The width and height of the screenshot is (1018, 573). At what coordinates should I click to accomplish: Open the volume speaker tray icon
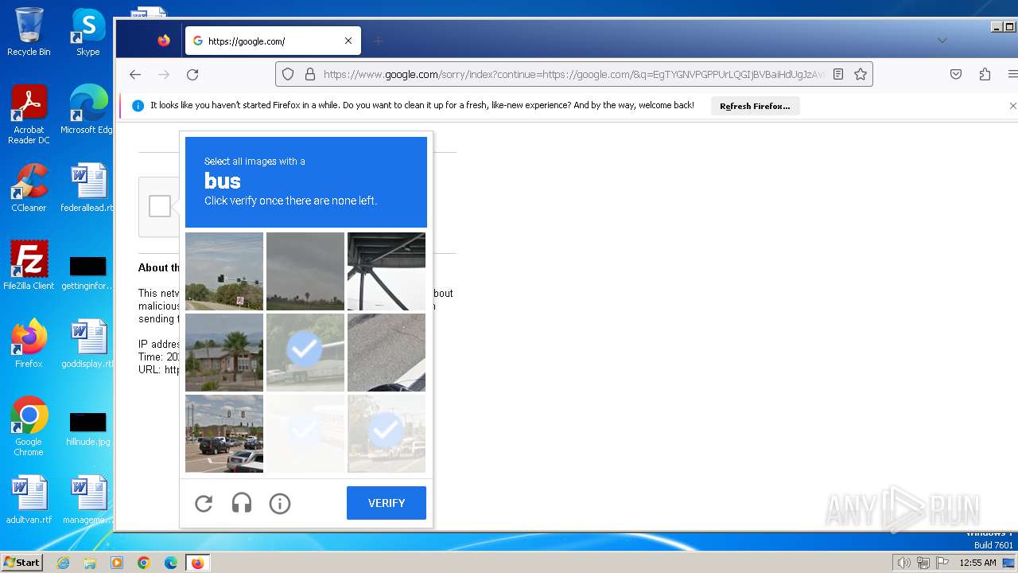pos(903,563)
